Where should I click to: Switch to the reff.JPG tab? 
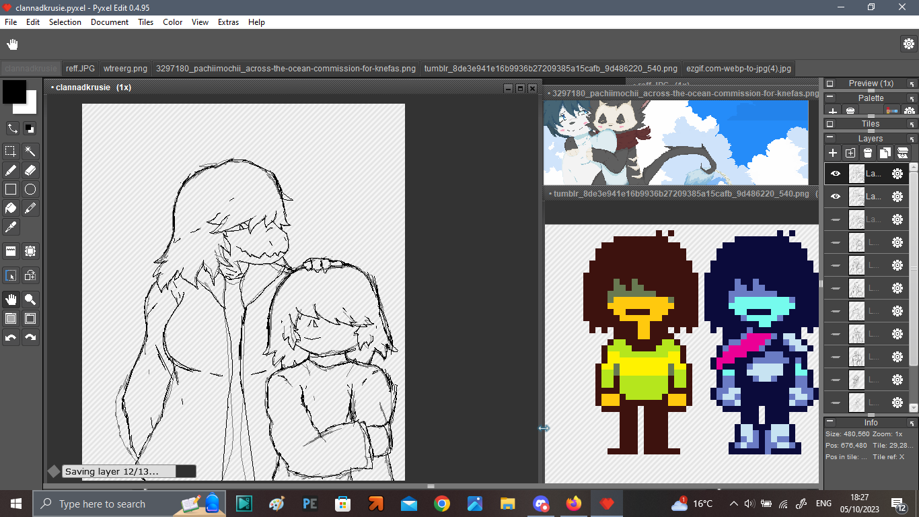point(80,69)
